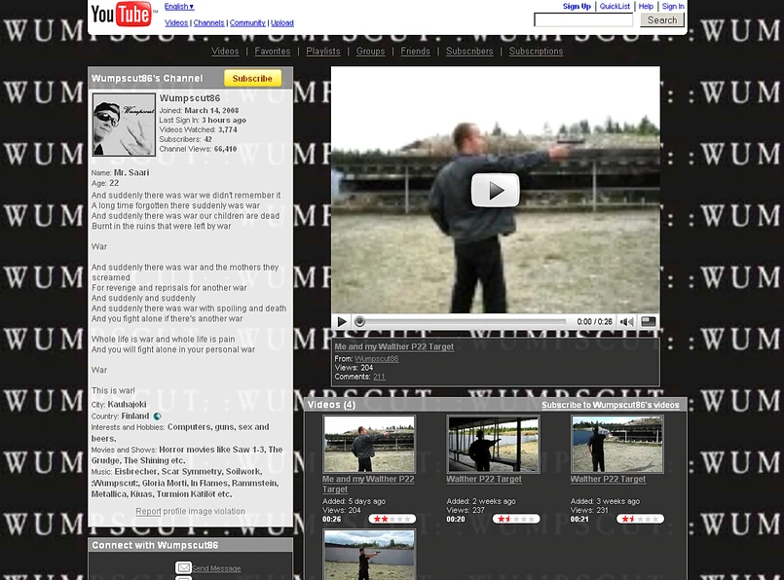Screen dimensions: 784x580
Task: Click 'Walther P22 Target' link with 237 views
Action: coord(483,479)
